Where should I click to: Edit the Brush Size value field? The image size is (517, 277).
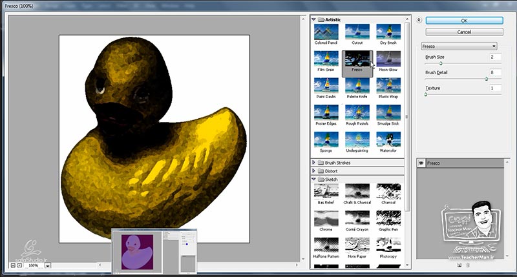pyautogui.click(x=496, y=57)
